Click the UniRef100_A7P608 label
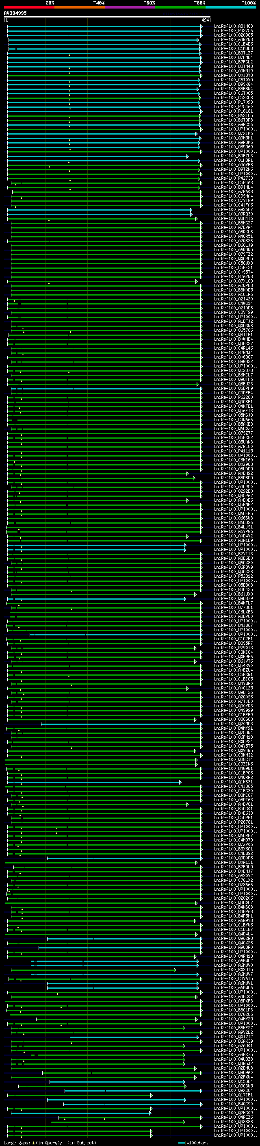Viewport: 260px width, 1146px height. click(x=233, y=192)
